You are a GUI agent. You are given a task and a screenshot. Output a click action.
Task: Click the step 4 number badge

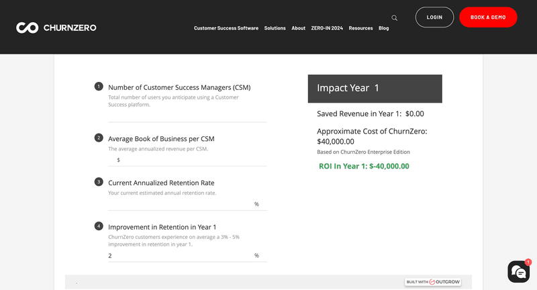point(99,226)
